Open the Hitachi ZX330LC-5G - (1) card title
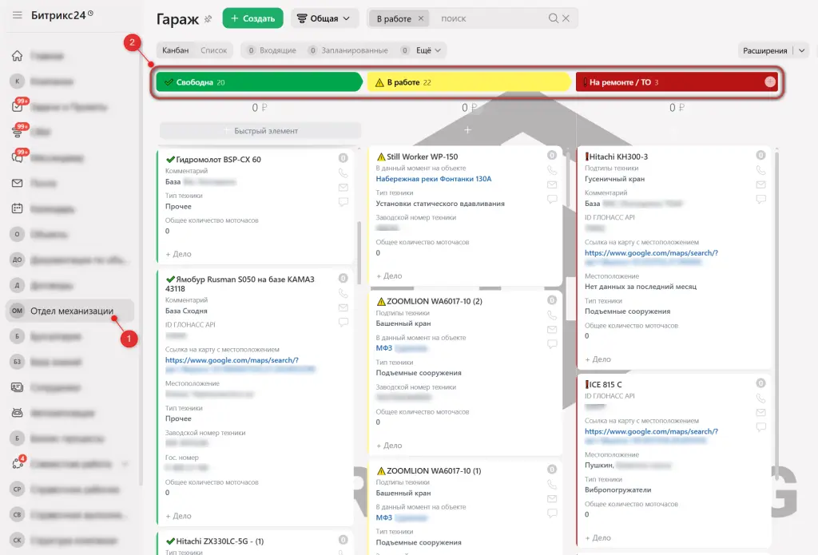The image size is (818, 555). click(220, 541)
